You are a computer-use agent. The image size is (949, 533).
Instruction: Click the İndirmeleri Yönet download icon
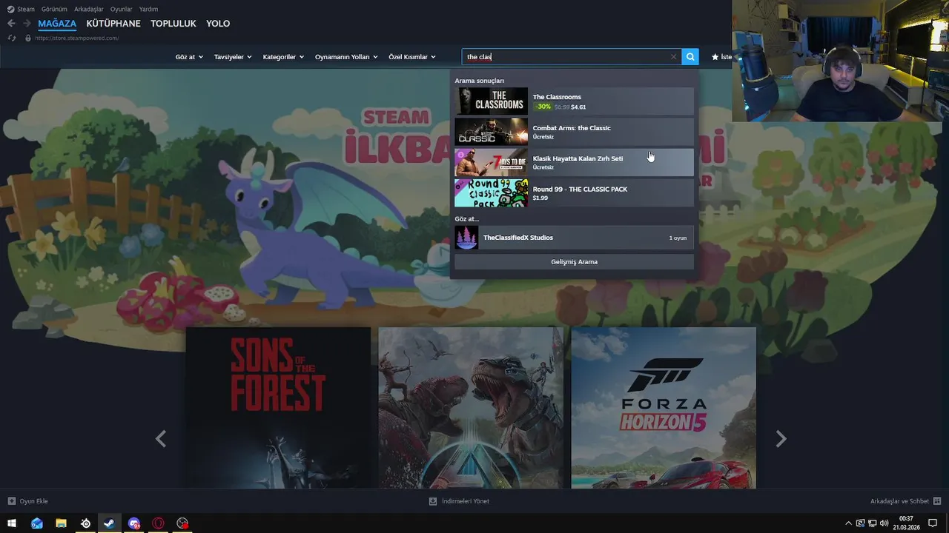tap(433, 501)
